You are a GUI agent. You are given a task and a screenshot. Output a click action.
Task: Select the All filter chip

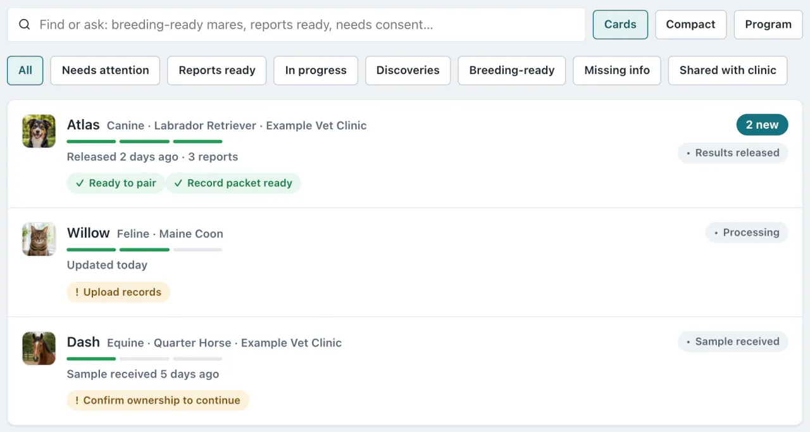pyautogui.click(x=25, y=70)
